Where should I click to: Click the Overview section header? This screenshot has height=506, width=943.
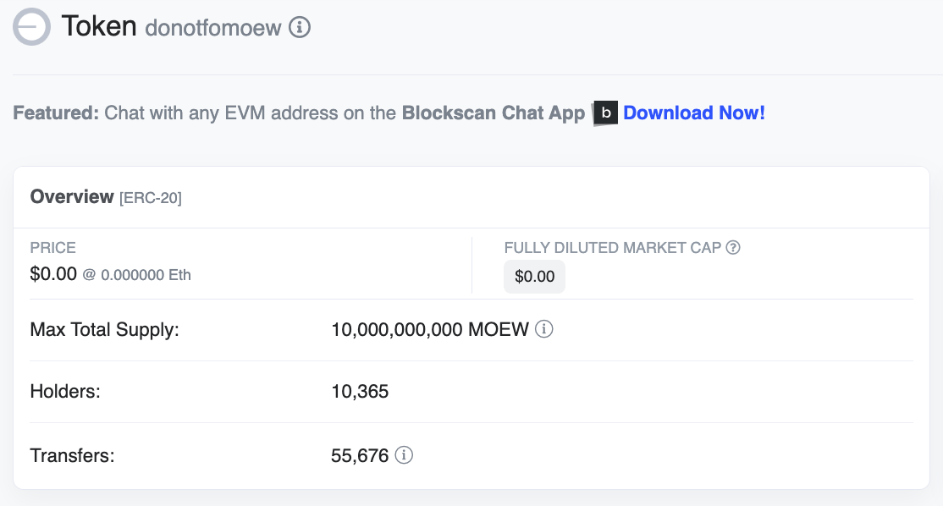point(72,196)
